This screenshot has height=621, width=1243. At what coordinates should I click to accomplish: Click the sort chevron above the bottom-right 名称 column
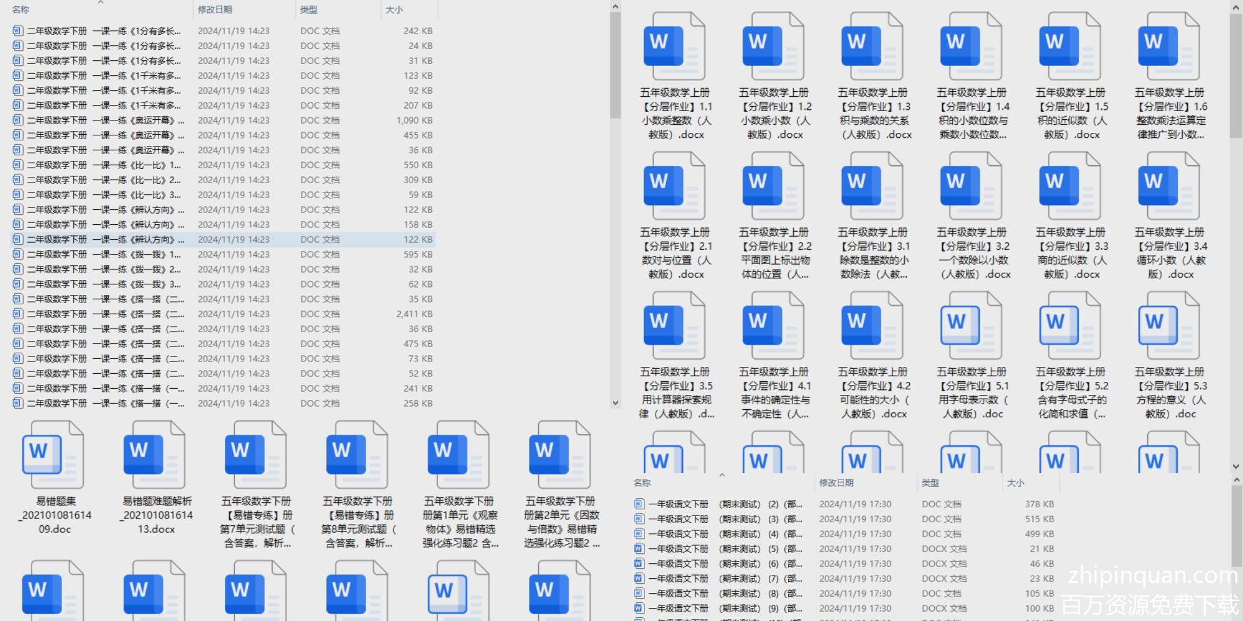click(722, 475)
